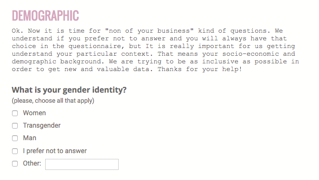The image size is (319, 180).
Task: Click the 'Other:' label text
Action: 32,163
